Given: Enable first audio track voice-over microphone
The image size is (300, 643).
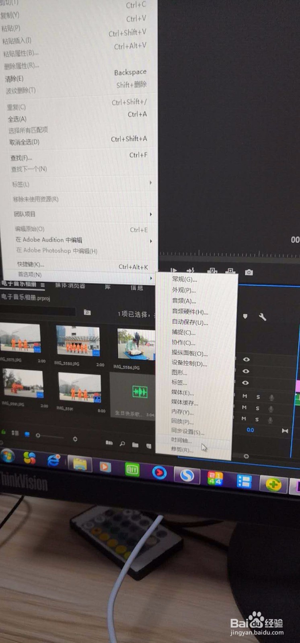Looking at the screenshot, I should tap(271, 398).
